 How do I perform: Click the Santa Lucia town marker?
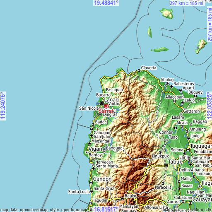coord(92,192)
